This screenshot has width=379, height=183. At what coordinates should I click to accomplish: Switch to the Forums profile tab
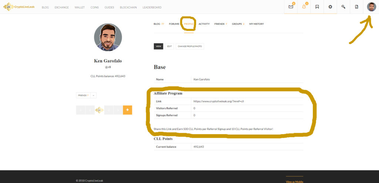tap(174, 24)
